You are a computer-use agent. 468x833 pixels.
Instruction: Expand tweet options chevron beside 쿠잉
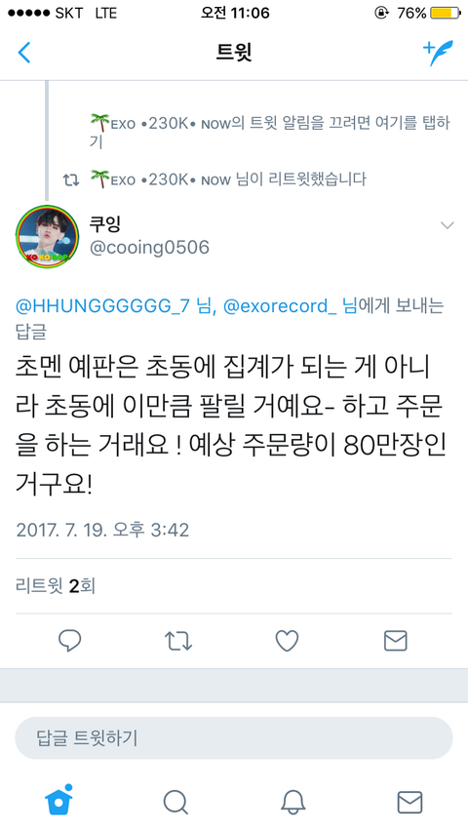coord(448,225)
